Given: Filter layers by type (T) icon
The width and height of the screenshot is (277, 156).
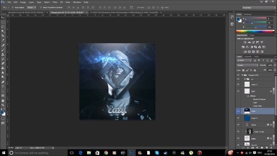Looking at the screenshot, I should (263, 61).
